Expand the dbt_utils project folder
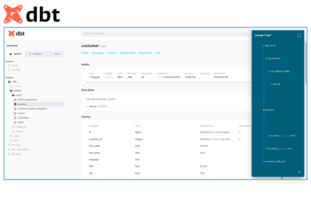The width and height of the screenshot is (311, 207). click(x=16, y=145)
